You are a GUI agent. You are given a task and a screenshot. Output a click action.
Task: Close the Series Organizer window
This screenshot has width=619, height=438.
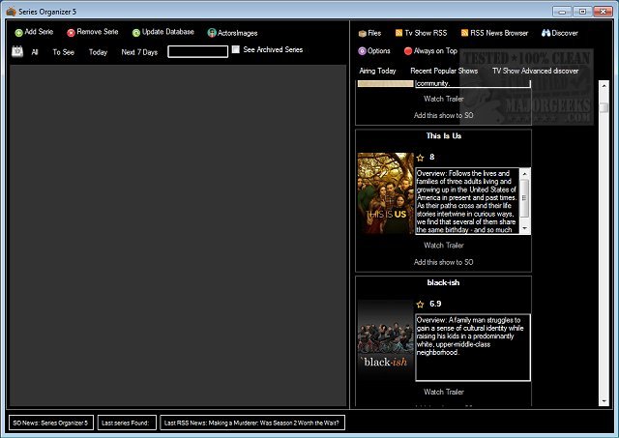click(x=603, y=12)
